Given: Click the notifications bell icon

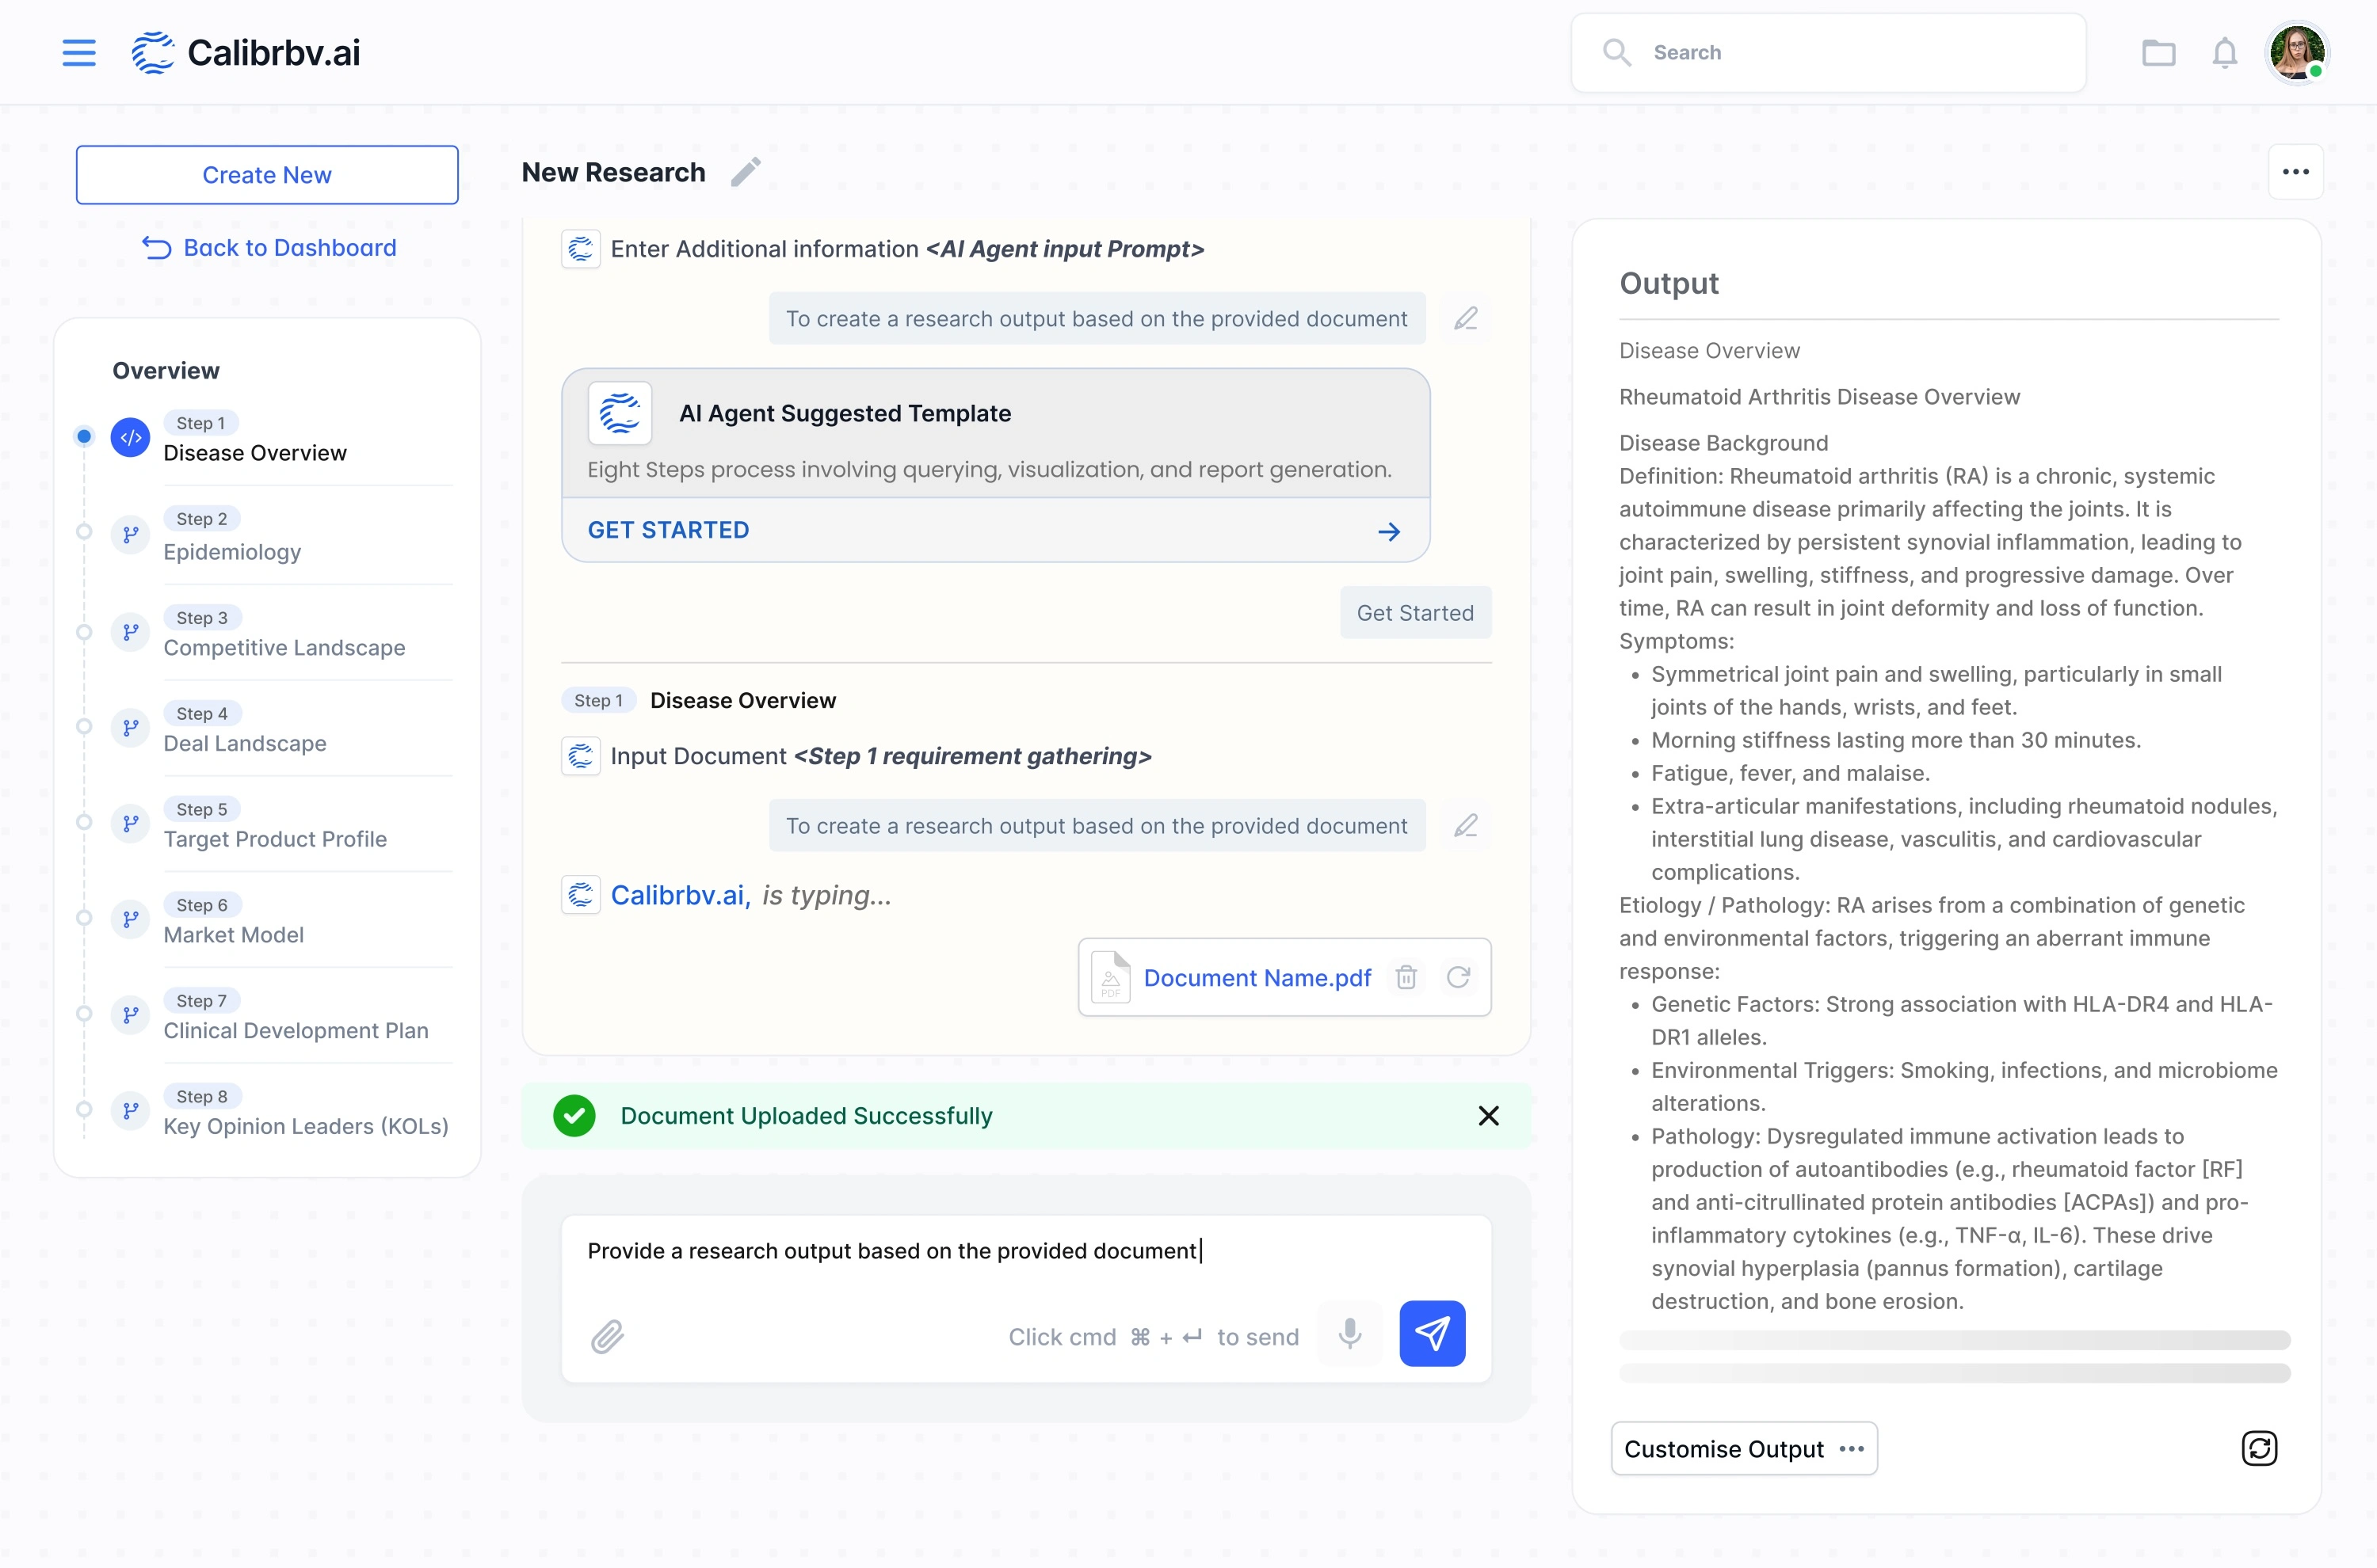Looking at the screenshot, I should click(2224, 52).
